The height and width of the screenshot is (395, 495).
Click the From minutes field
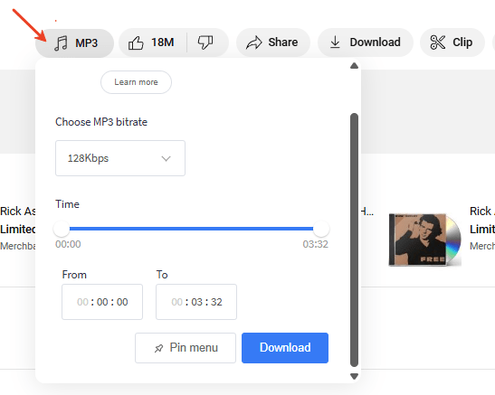pyautogui.click(x=102, y=302)
